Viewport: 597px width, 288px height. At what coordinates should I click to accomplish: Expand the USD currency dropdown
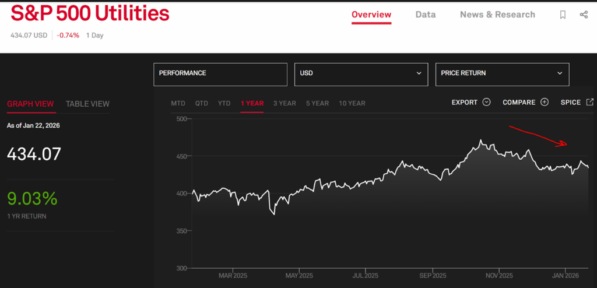point(361,74)
